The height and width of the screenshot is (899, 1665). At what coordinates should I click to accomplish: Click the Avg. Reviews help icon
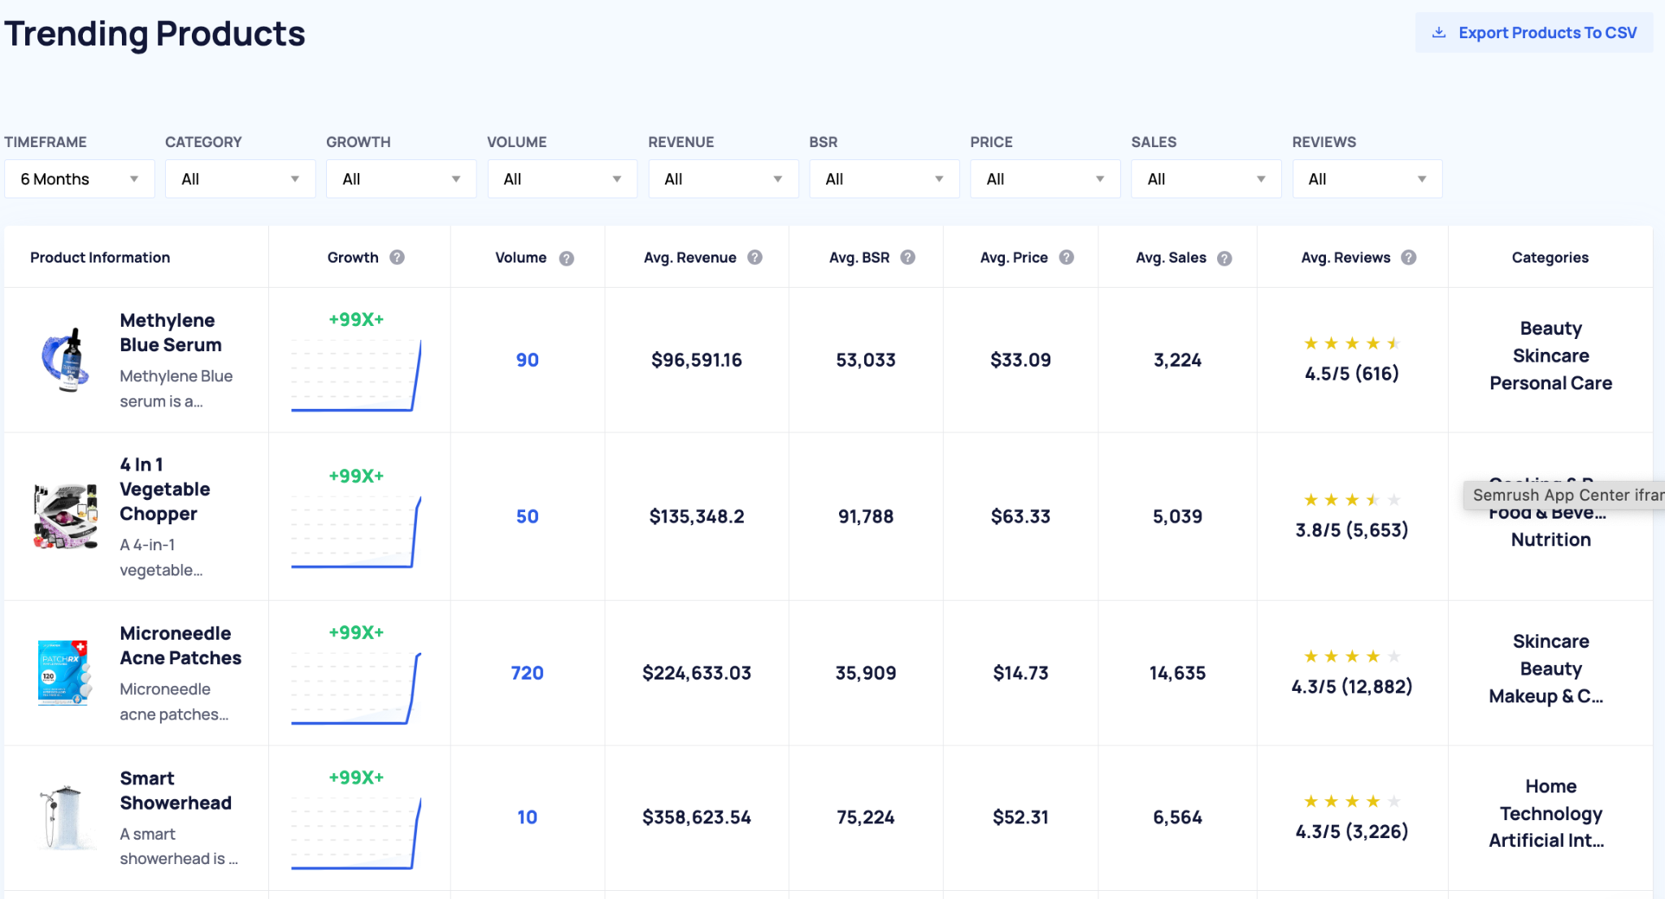[x=1409, y=258]
